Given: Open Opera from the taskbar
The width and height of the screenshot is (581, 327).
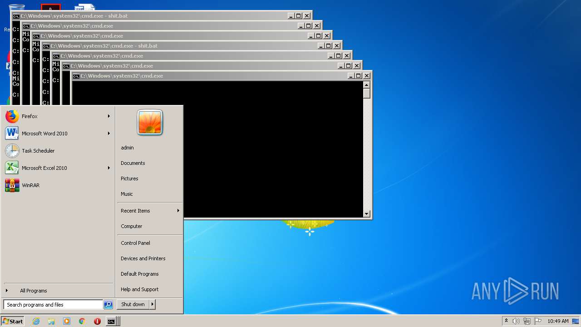Looking at the screenshot, I should pos(97,321).
